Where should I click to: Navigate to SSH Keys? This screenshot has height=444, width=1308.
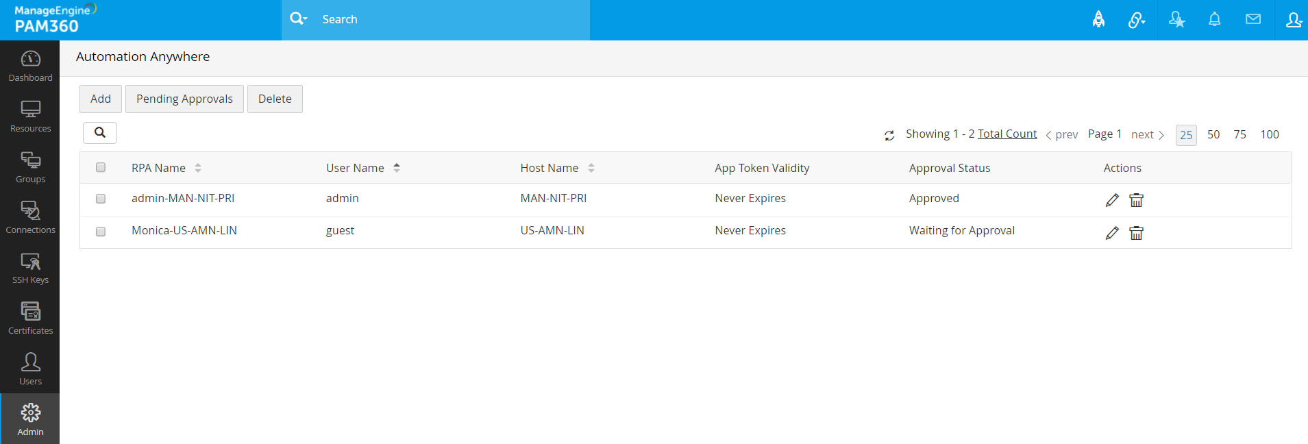tap(30, 269)
